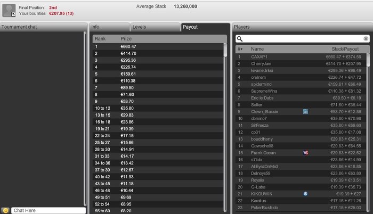Select player SupremeWina row
373x214 pixels.
(301, 91)
